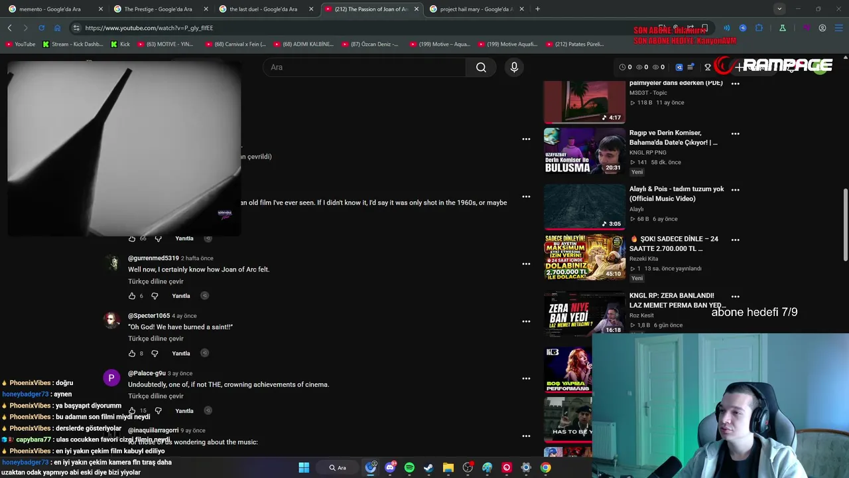This screenshot has width=849, height=478.
Task: Click the browser home icon
Action: [57, 28]
